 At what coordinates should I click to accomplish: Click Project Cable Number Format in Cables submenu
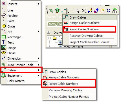coord(69,97)
